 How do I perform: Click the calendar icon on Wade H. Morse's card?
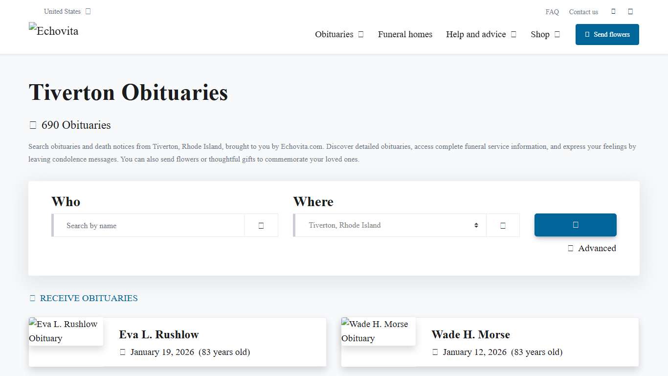point(435,352)
